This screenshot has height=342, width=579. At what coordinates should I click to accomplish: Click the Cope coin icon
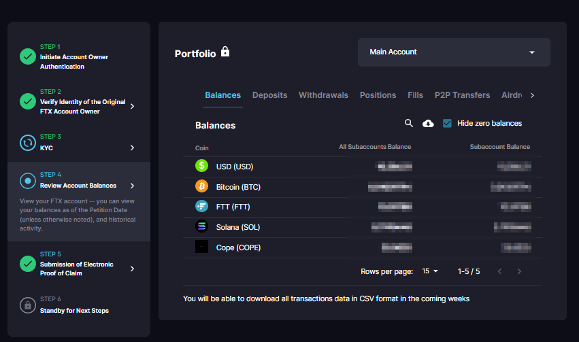[201, 246]
